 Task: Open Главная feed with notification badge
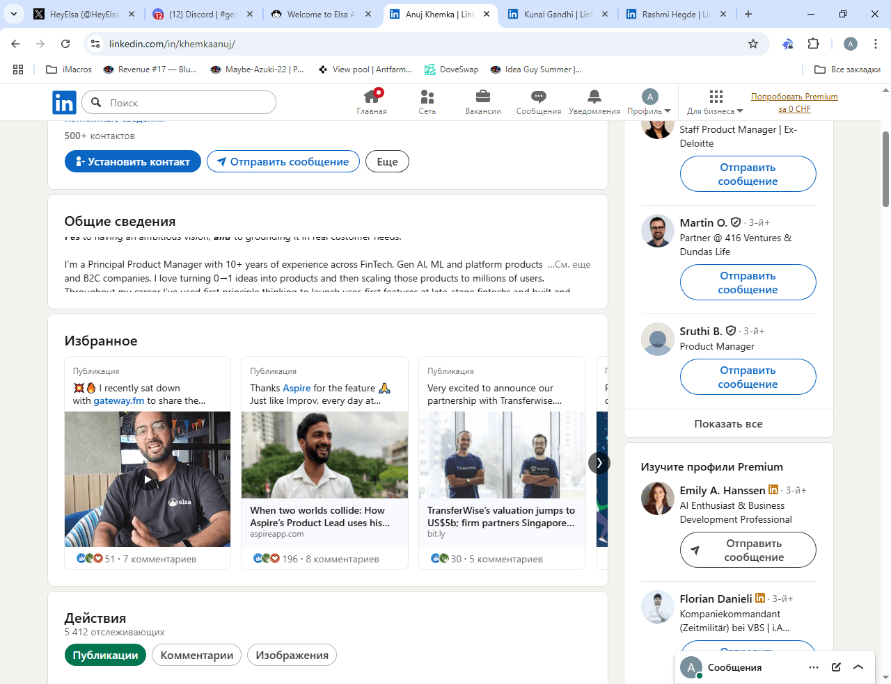pyautogui.click(x=372, y=102)
